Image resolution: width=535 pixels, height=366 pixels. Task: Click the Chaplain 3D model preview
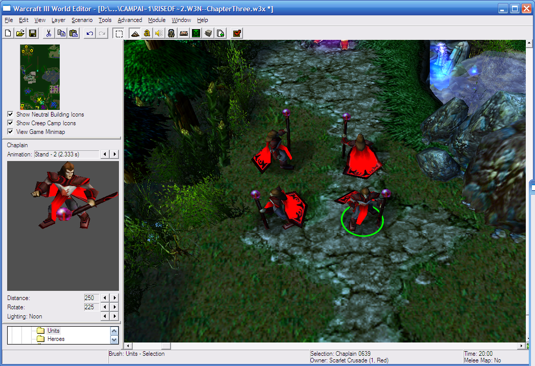[x=63, y=226]
